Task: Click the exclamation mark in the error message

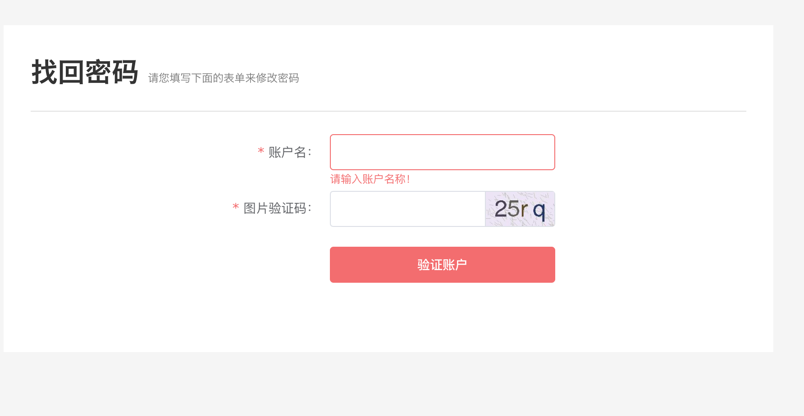Action: click(408, 179)
